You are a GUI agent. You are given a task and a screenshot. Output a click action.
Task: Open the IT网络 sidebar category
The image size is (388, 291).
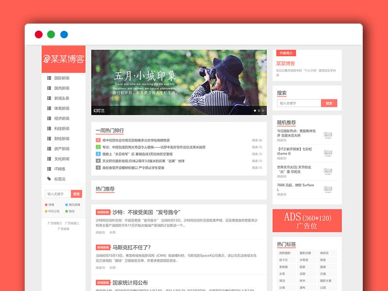60,169
